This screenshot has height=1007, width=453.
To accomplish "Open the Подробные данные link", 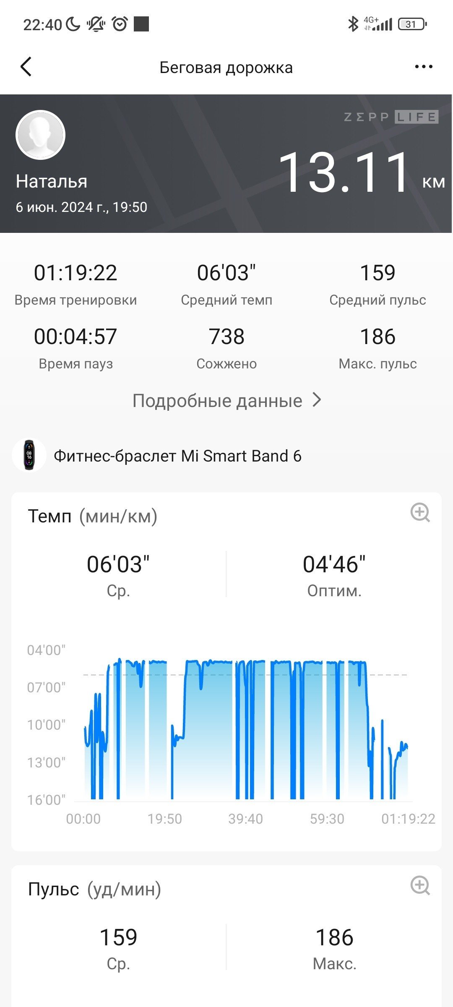I will click(227, 400).
